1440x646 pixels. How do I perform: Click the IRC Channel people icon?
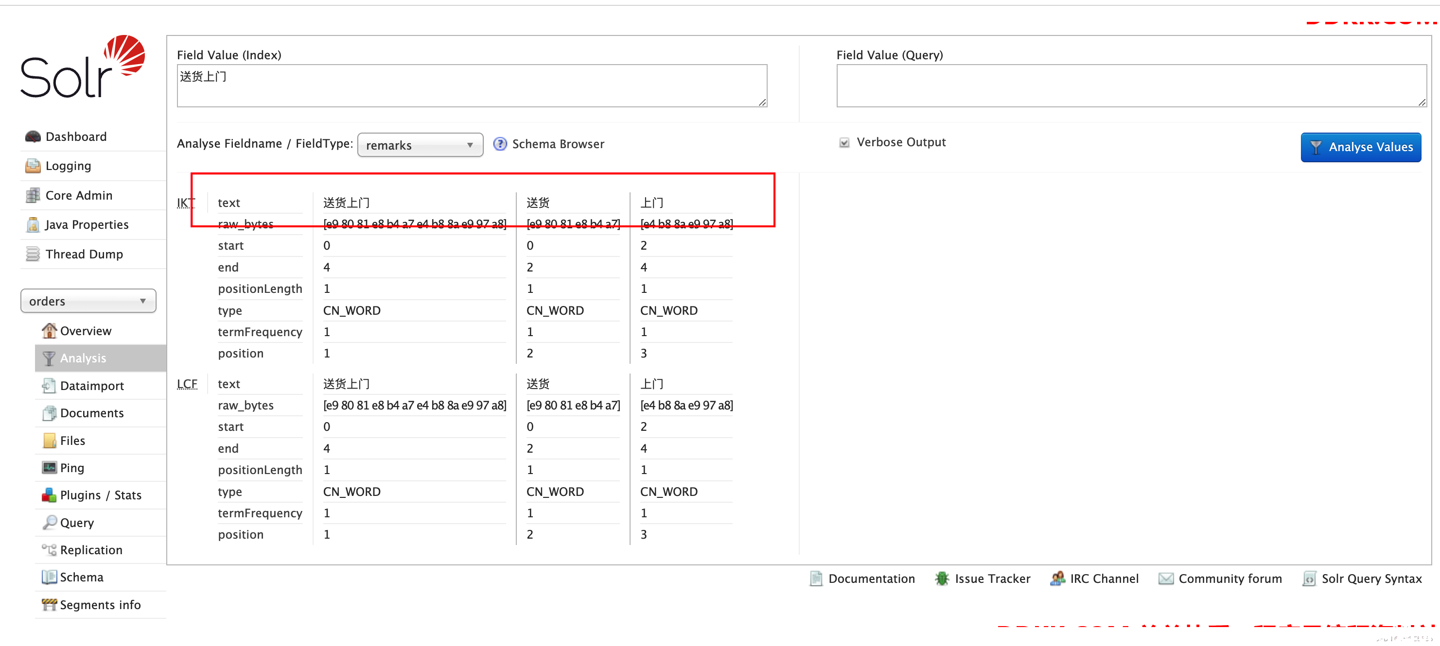(x=1058, y=578)
